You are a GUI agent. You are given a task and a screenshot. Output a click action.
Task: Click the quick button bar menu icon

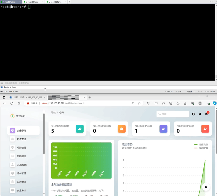tap(2, 83)
